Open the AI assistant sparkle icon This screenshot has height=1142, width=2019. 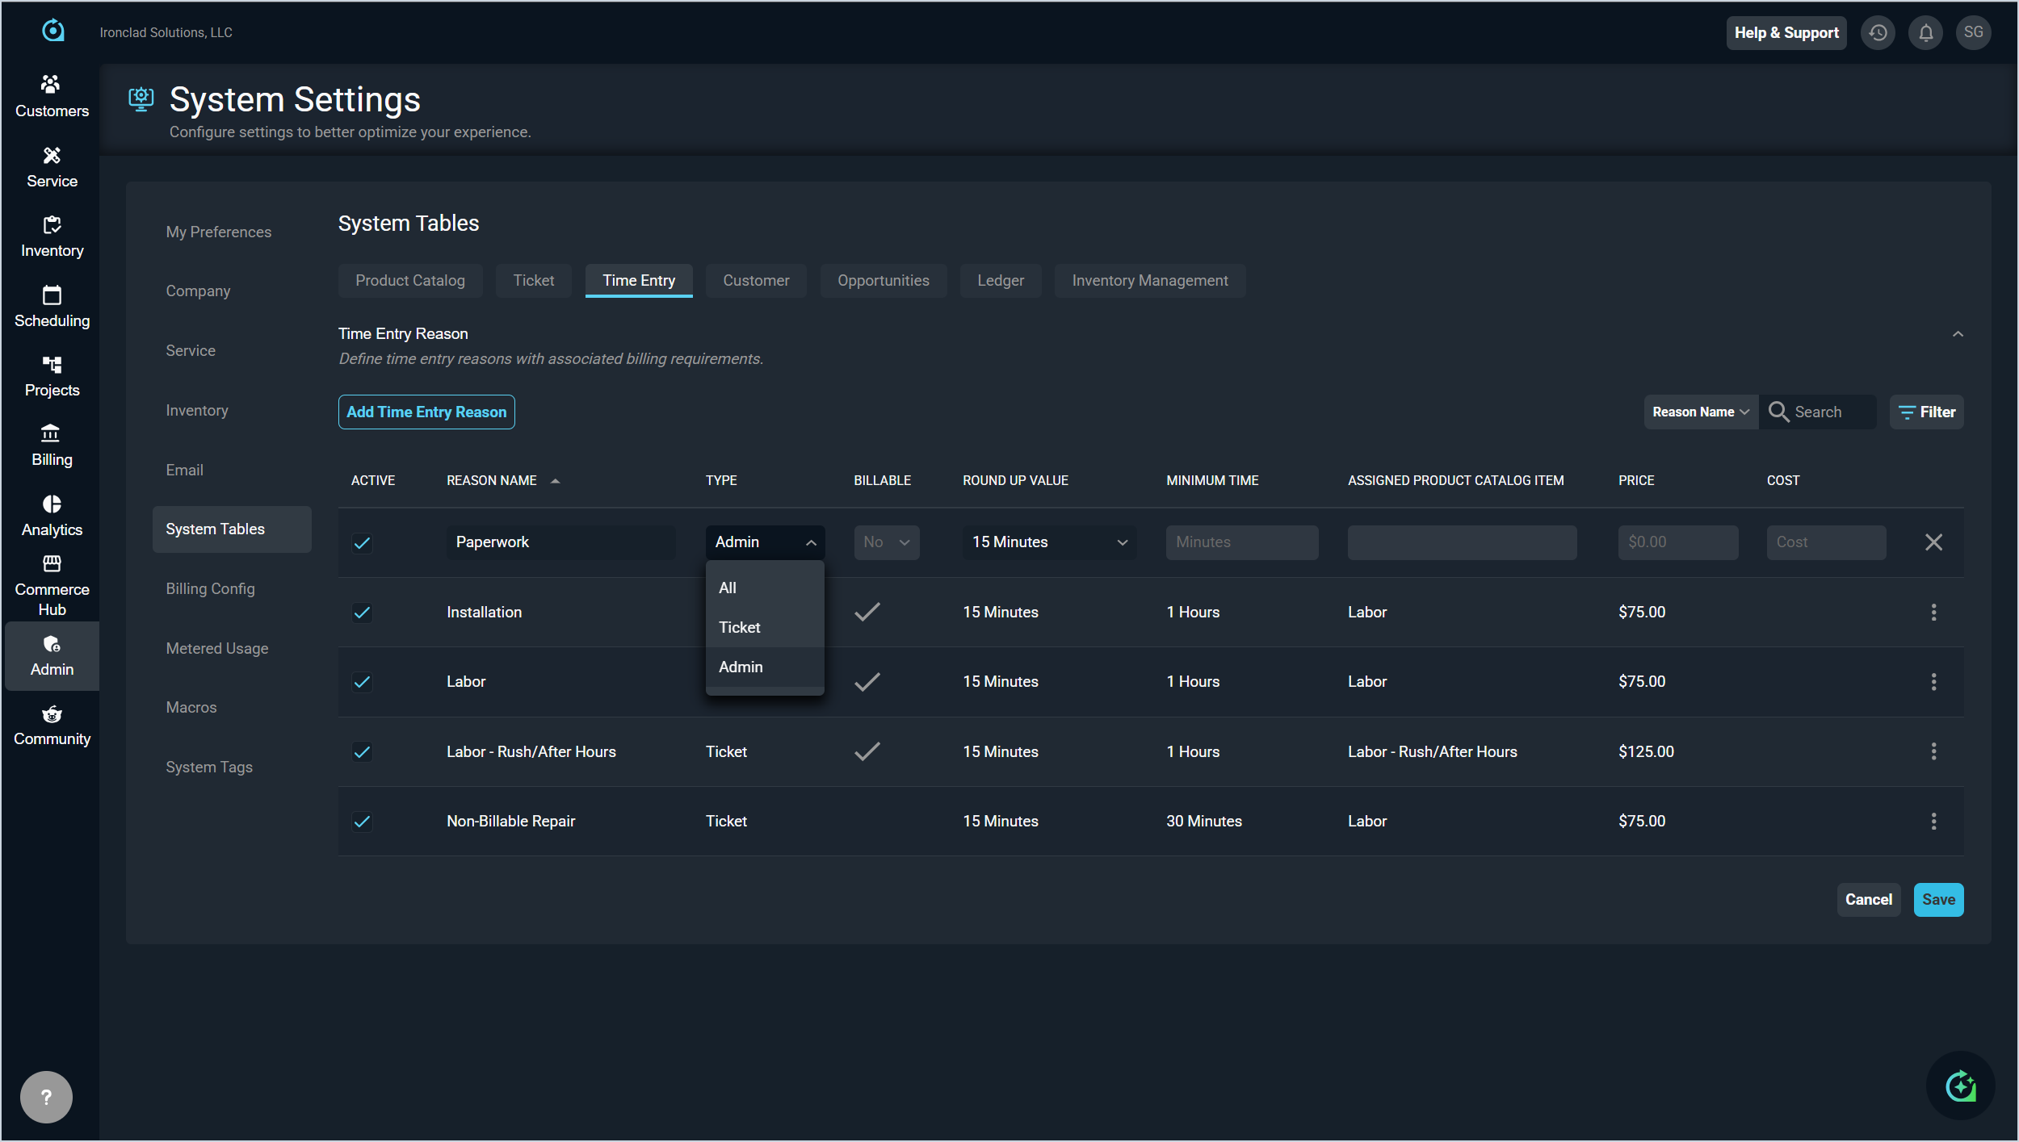(x=1960, y=1086)
